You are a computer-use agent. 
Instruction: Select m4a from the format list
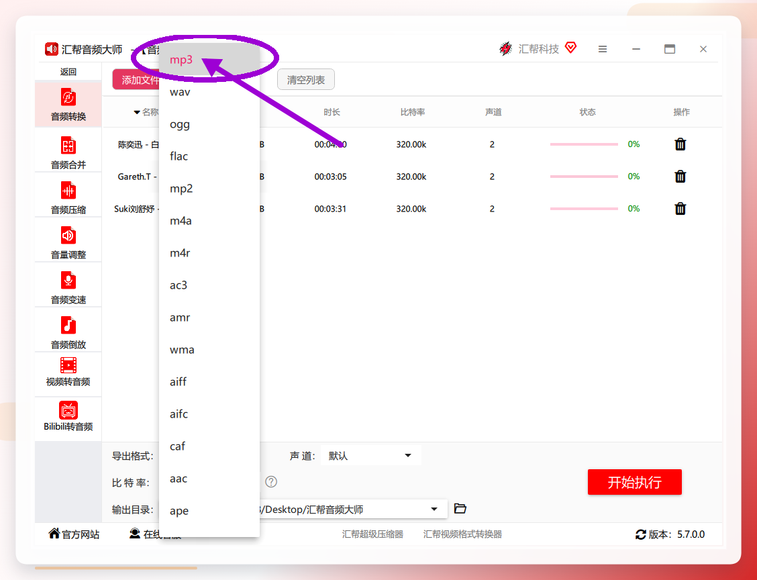209,221
